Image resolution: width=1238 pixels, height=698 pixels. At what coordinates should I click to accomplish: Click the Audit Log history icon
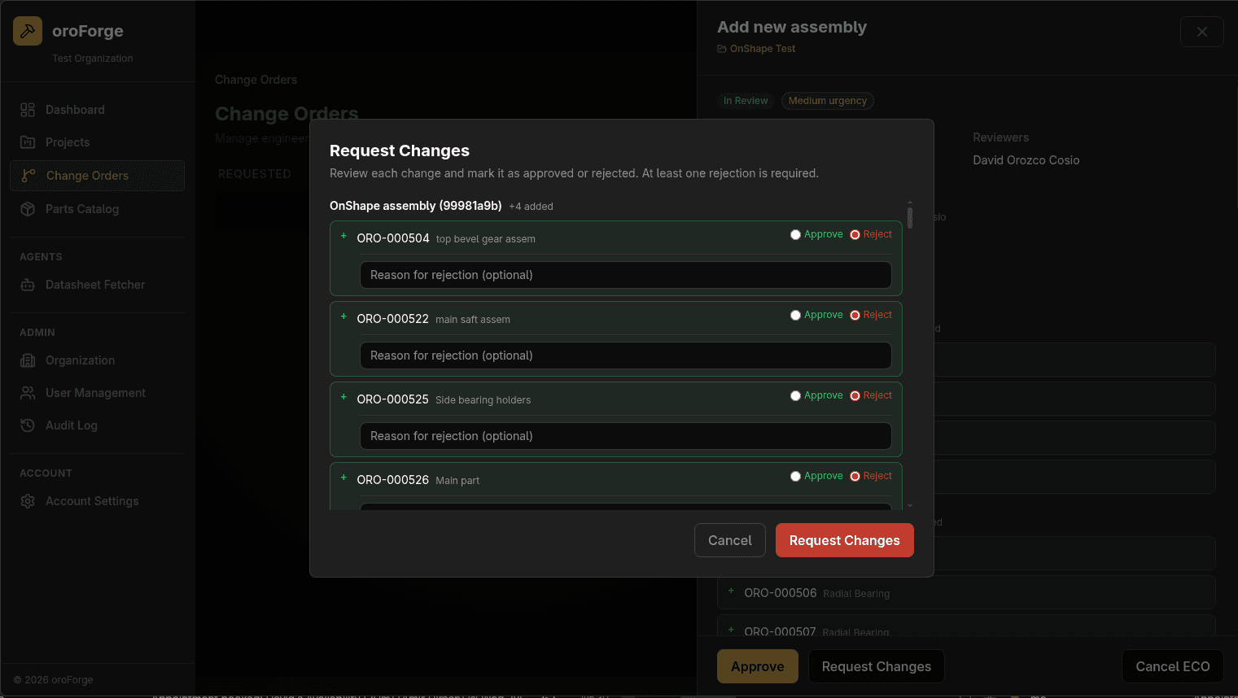28,425
